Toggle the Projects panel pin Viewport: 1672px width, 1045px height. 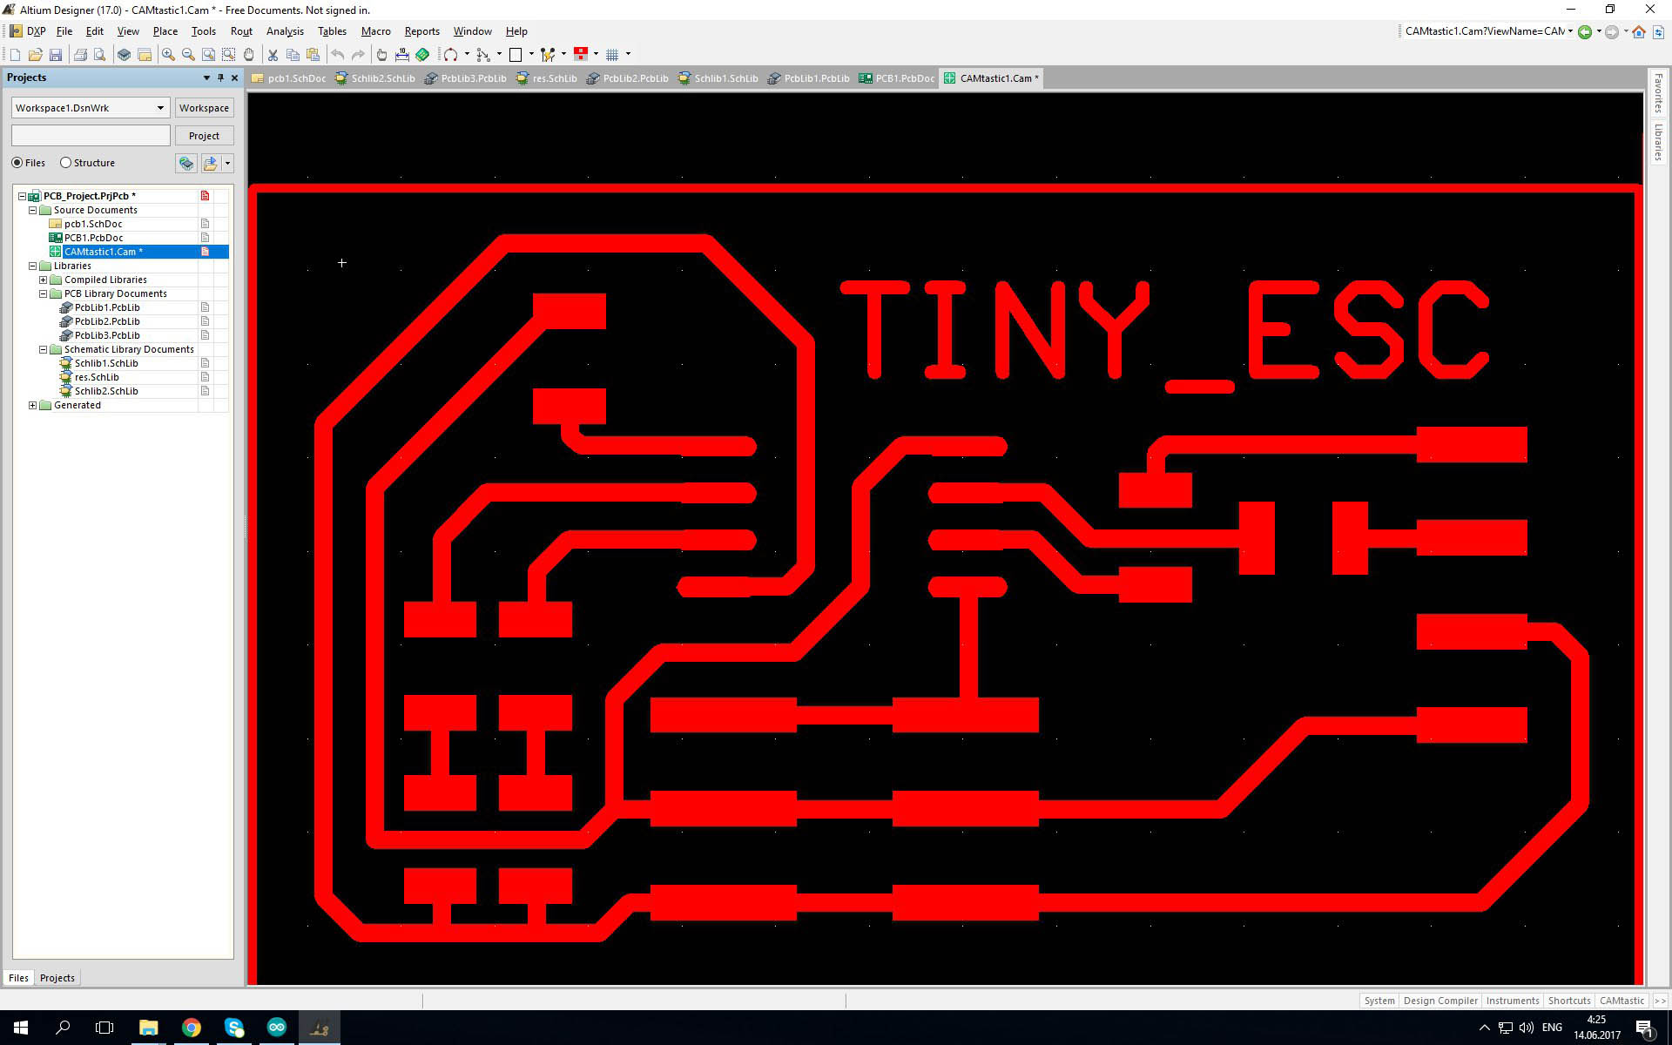[x=220, y=78]
